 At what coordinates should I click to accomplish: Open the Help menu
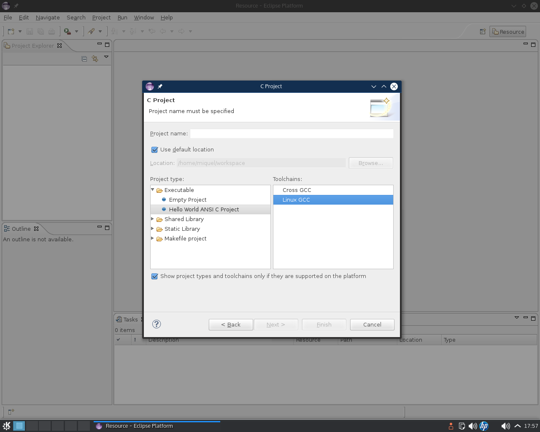tap(167, 17)
